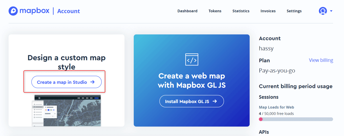344x136 pixels.
Task: Click the Map Loads for Web label
Action: pyautogui.click(x=276, y=107)
